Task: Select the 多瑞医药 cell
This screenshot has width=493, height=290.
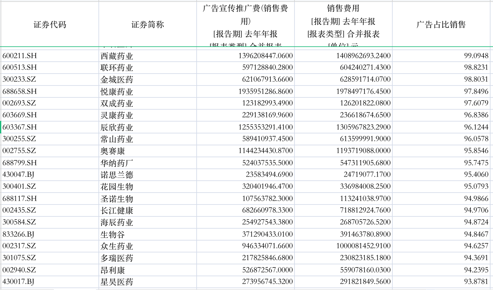Action: click(147, 258)
